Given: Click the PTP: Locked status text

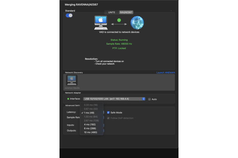Looking at the screenshot, I should (119, 48).
